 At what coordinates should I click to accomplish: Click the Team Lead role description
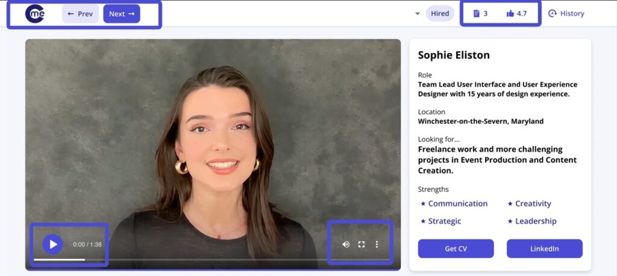click(x=498, y=89)
